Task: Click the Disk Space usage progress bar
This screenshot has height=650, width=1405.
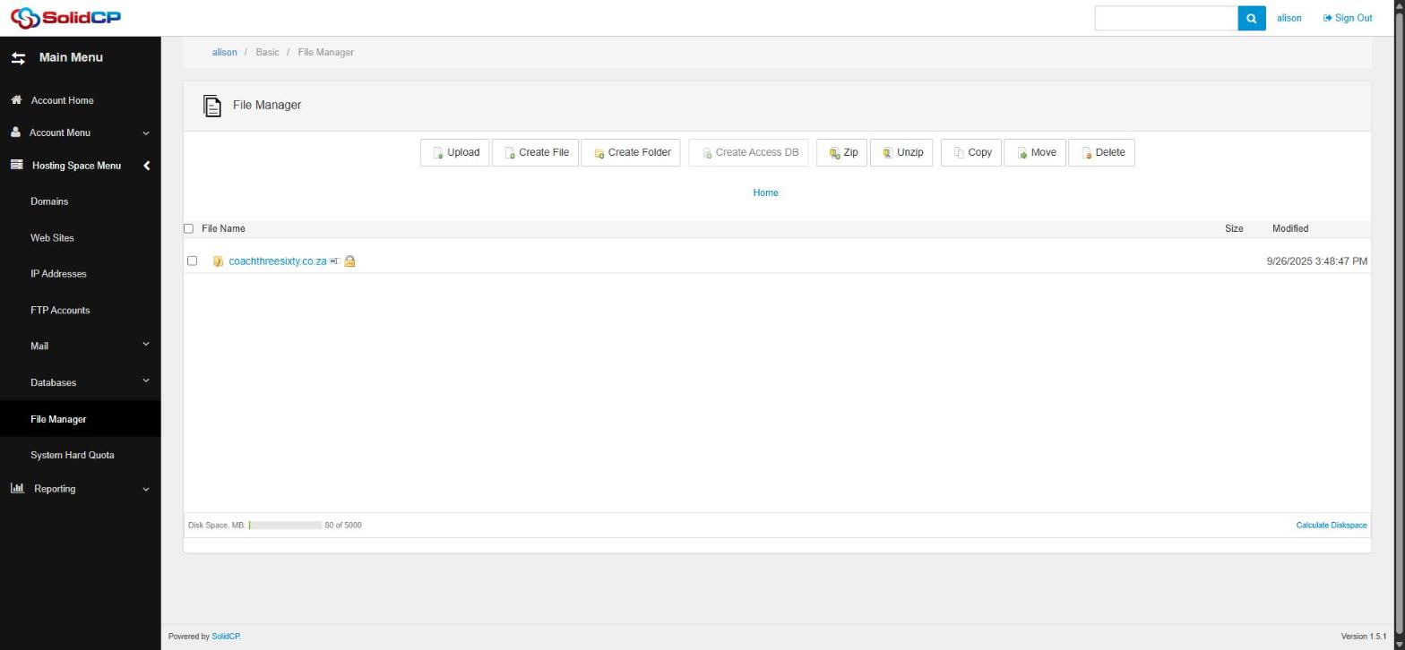Action: tap(285, 526)
